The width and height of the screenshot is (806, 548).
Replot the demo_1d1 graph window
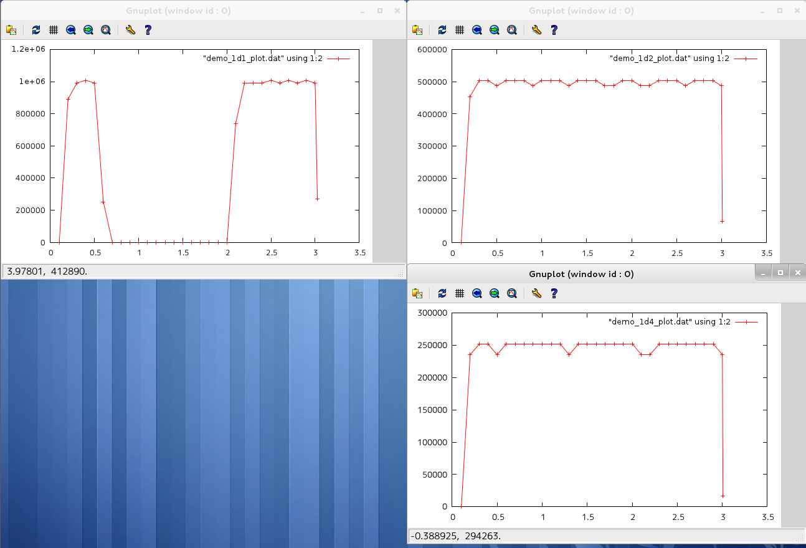pos(36,29)
